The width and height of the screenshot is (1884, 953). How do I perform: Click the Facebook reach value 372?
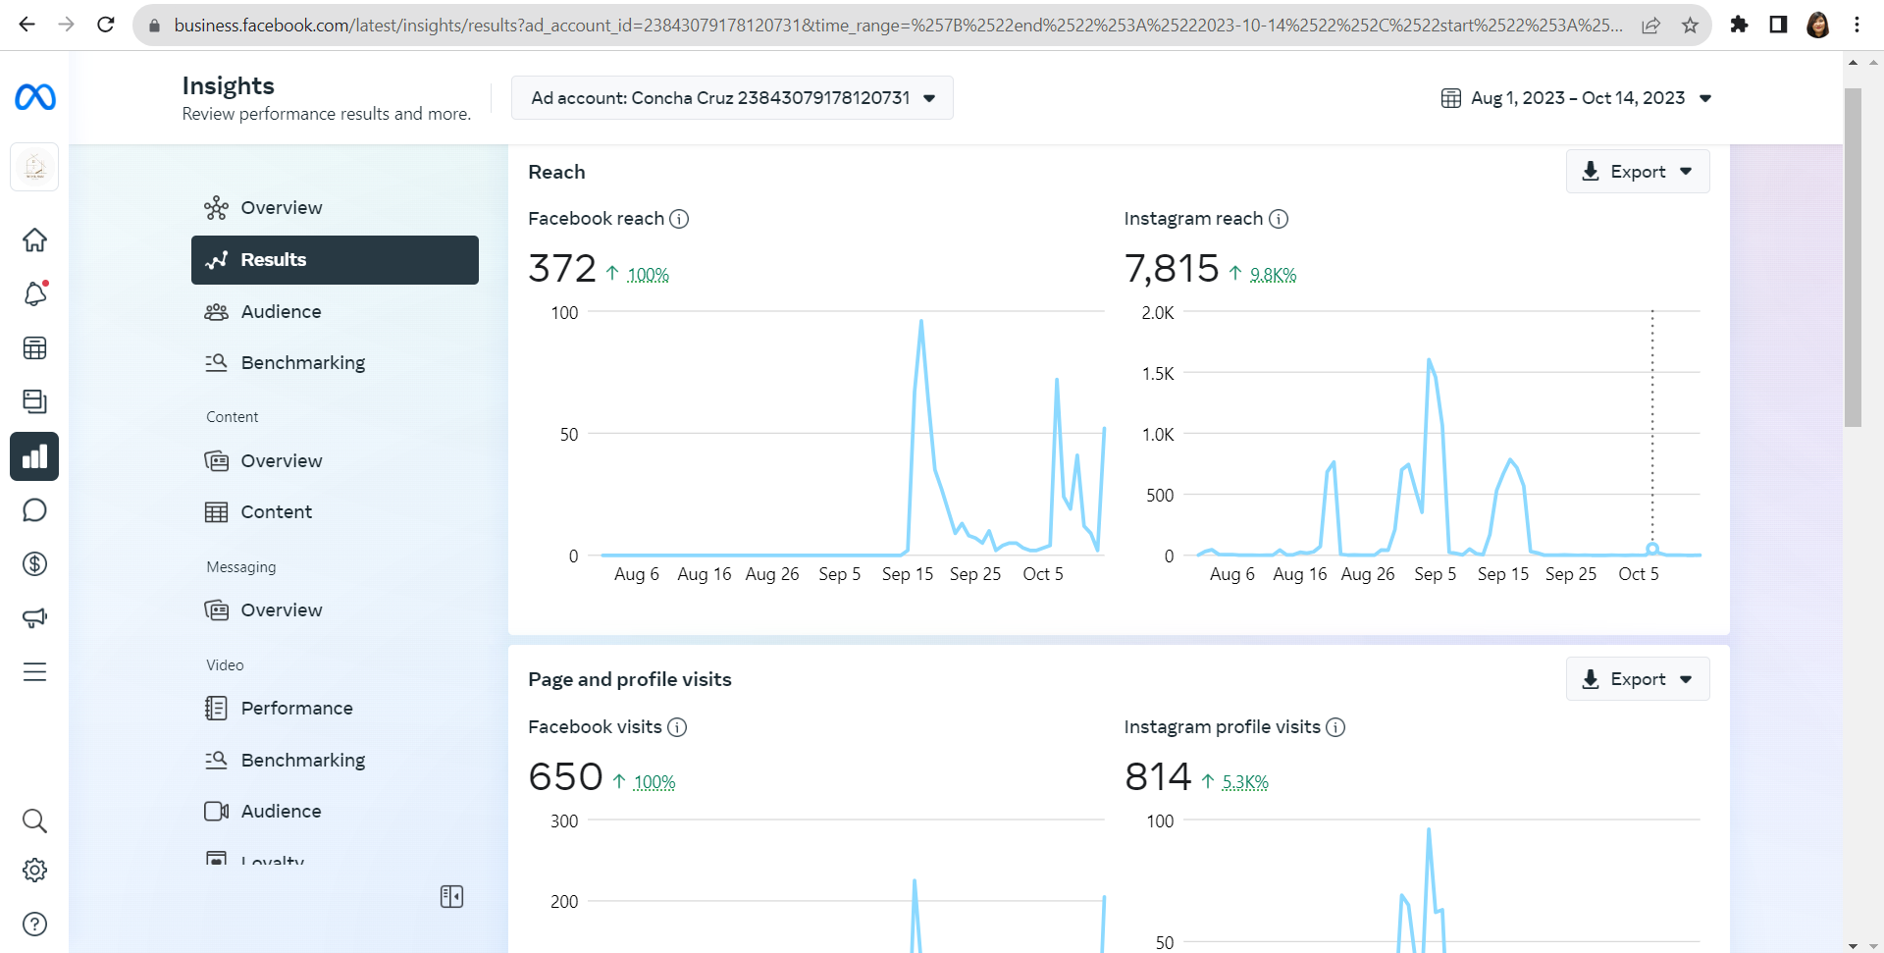(562, 269)
